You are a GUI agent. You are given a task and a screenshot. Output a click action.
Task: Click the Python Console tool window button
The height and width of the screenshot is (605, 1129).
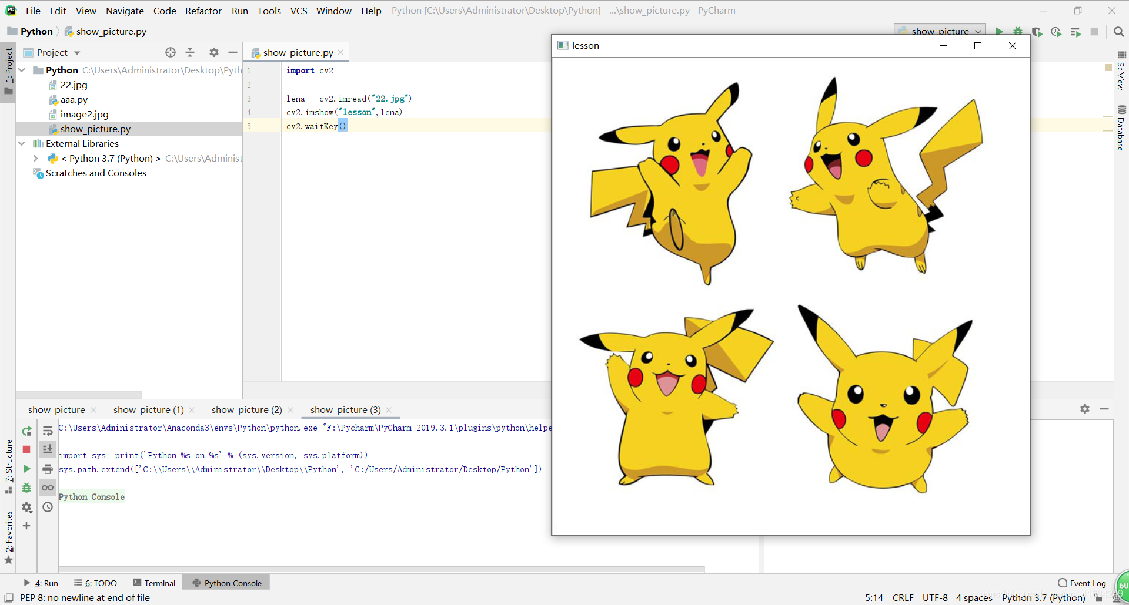[x=226, y=583]
